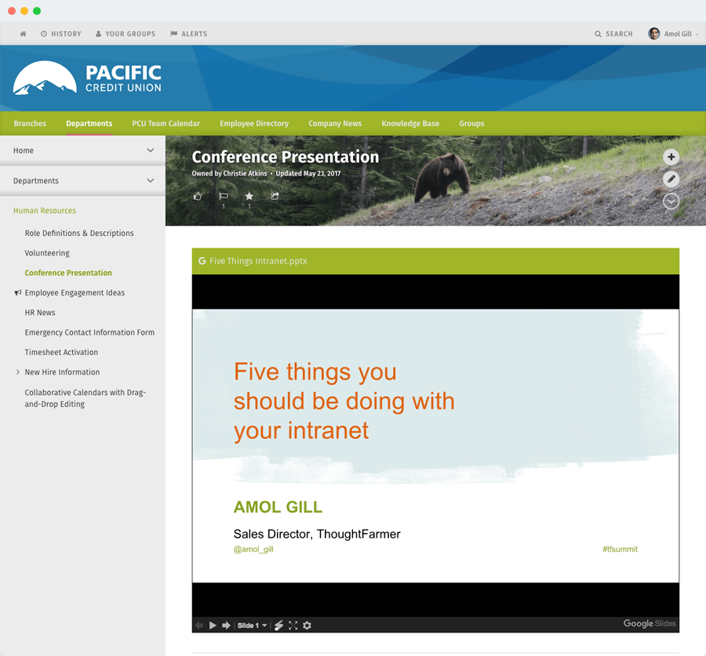Screen dimensions: 706x656
Task: Click megaphone icon beside Employee Engagement Ideas
Action: point(17,293)
